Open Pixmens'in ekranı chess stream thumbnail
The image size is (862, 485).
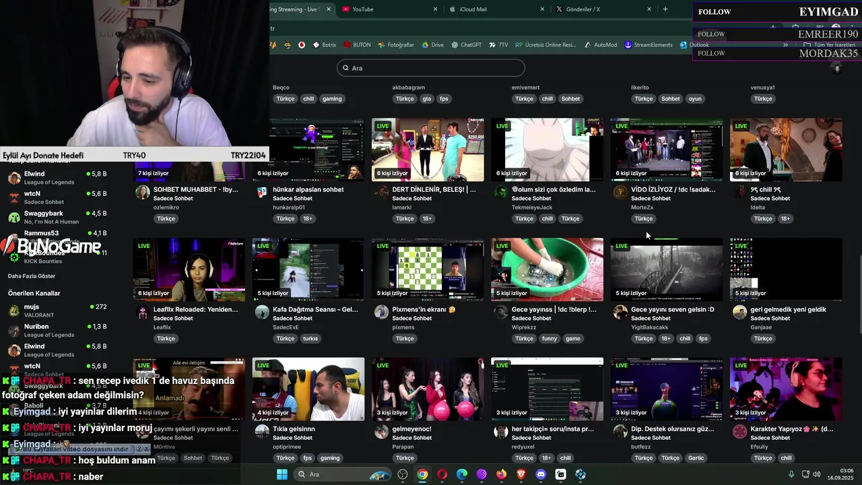(428, 269)
